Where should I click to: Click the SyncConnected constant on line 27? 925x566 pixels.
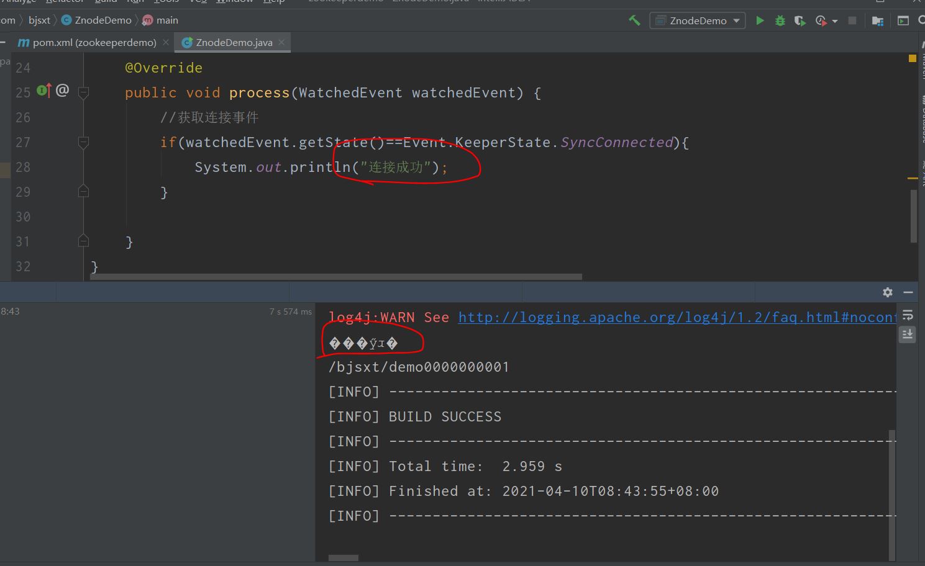(617, 142)
